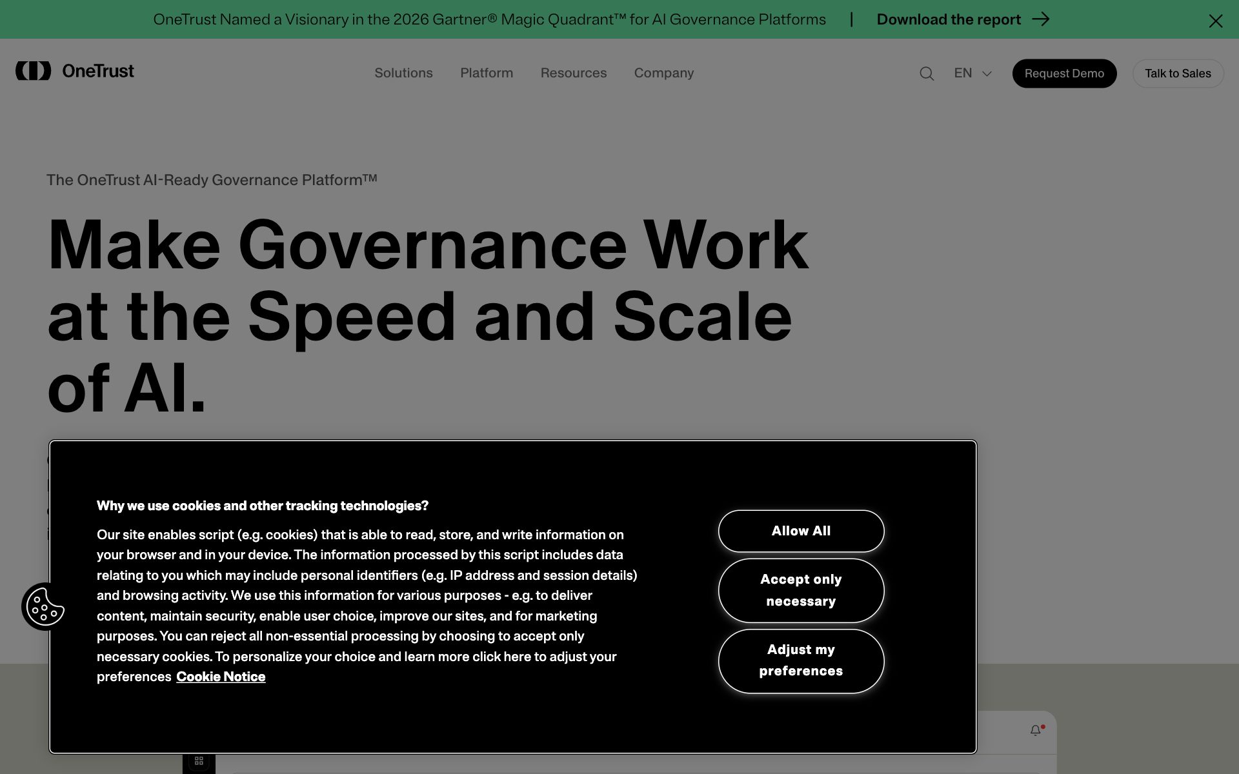1239x774 pixels.
Task: Open the Company menu
Action: (664, 74)
